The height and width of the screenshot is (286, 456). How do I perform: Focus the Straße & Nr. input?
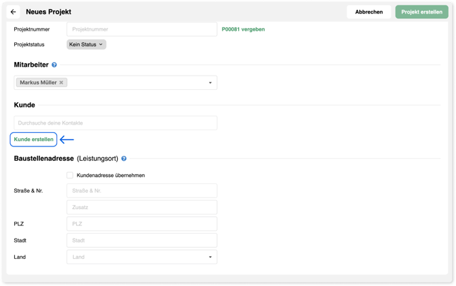point(142,191)
